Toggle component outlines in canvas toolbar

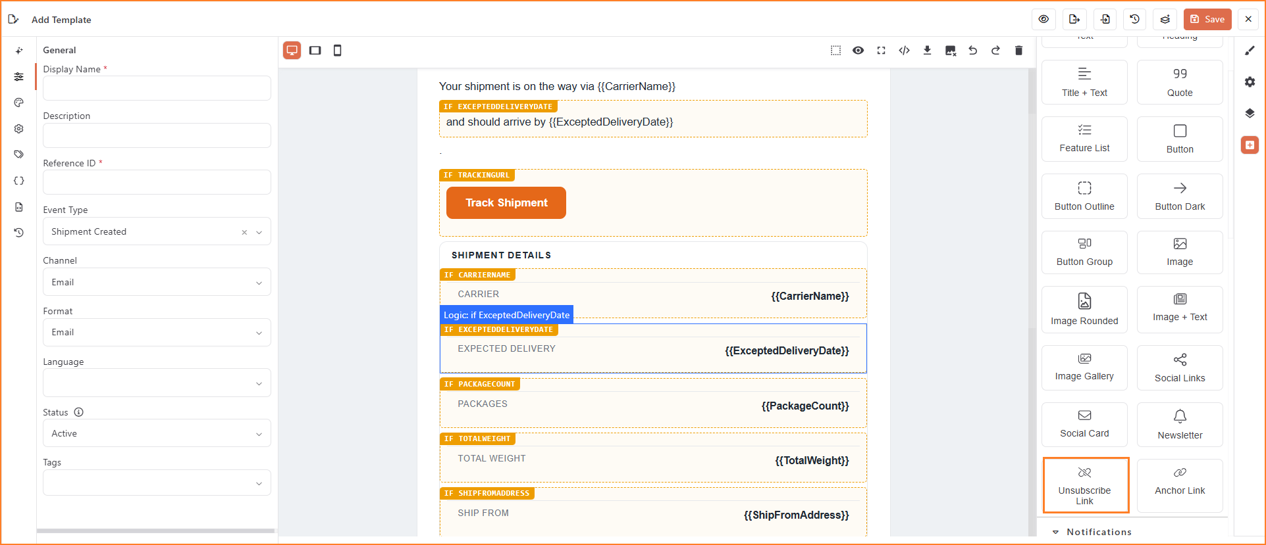click(835, 50)
